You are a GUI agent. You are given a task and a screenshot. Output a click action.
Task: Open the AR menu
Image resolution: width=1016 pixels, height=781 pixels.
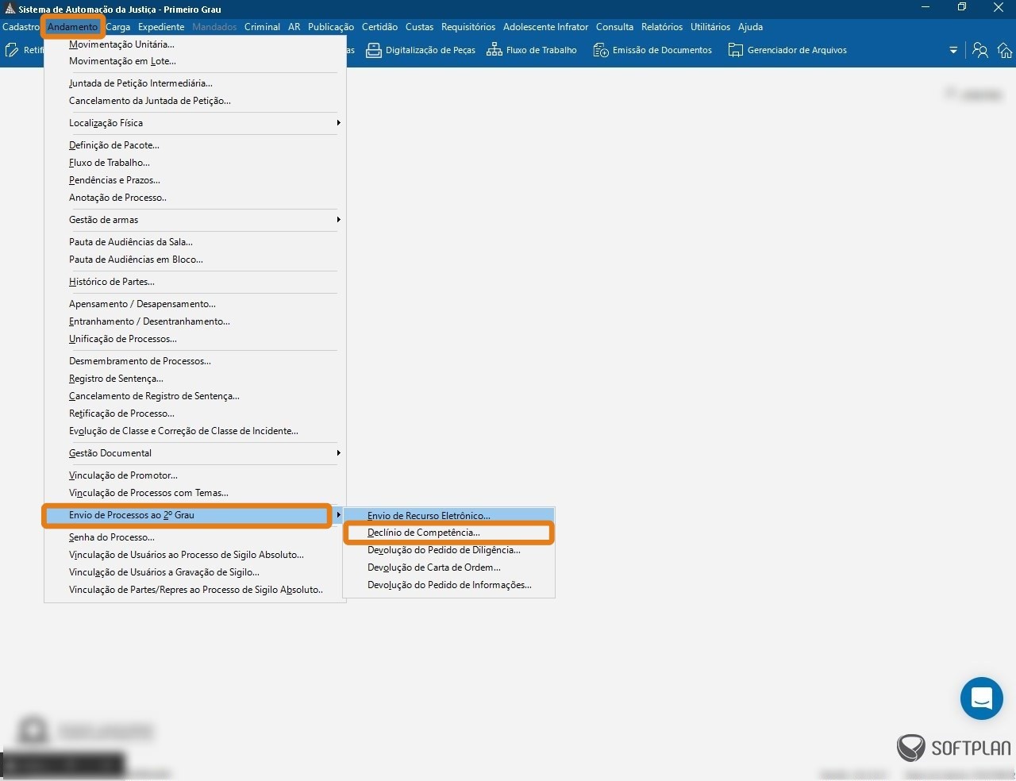[x=294, y=27]
